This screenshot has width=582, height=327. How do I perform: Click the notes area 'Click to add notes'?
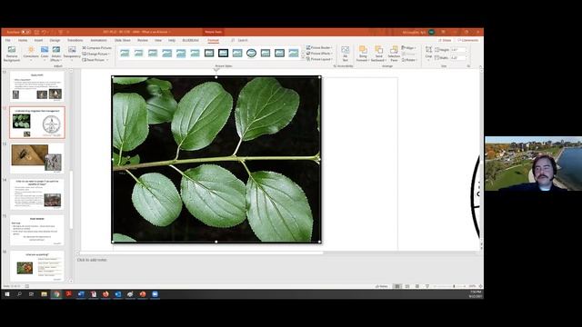92,260
